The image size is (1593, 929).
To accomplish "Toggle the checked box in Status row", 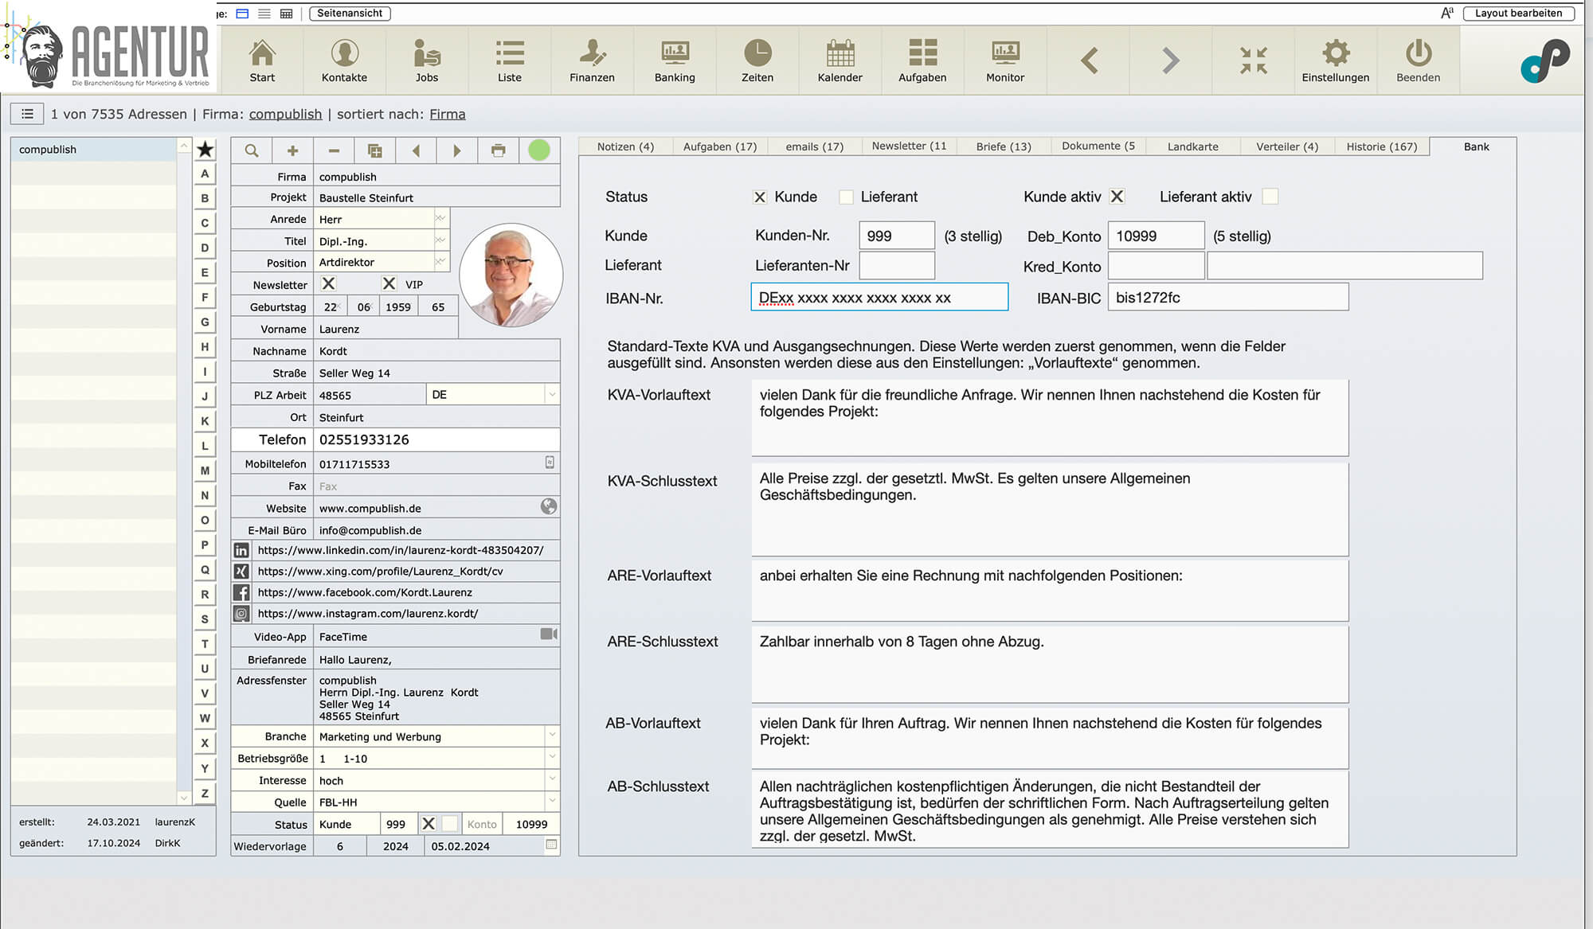I will click(x=429, y=824).
